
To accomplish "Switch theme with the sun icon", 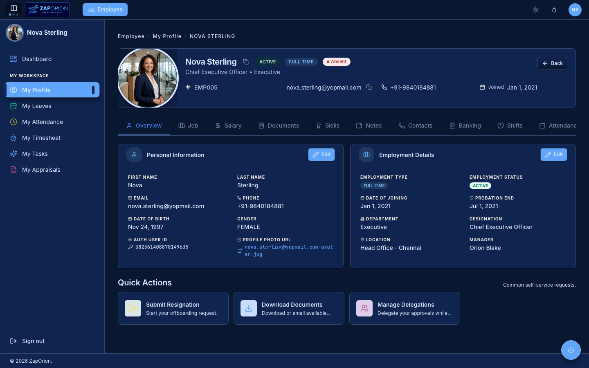I will click(536, 10).
